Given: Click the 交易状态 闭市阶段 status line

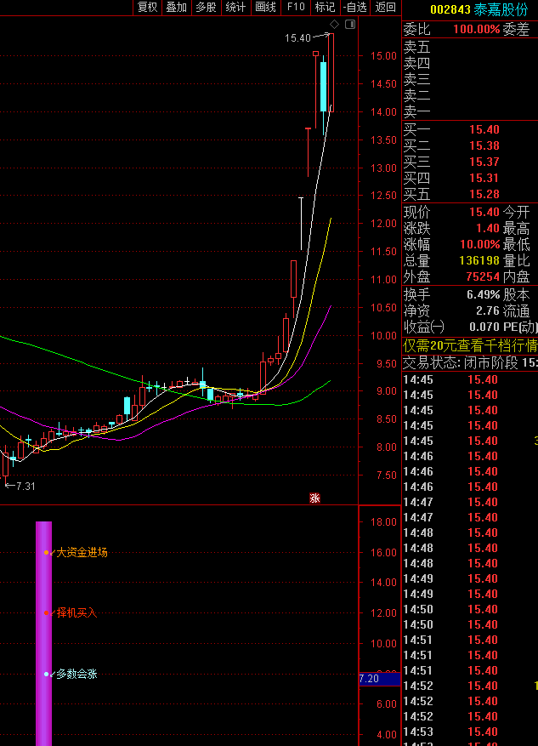Looking at the screenshot, I should [470, 363].
